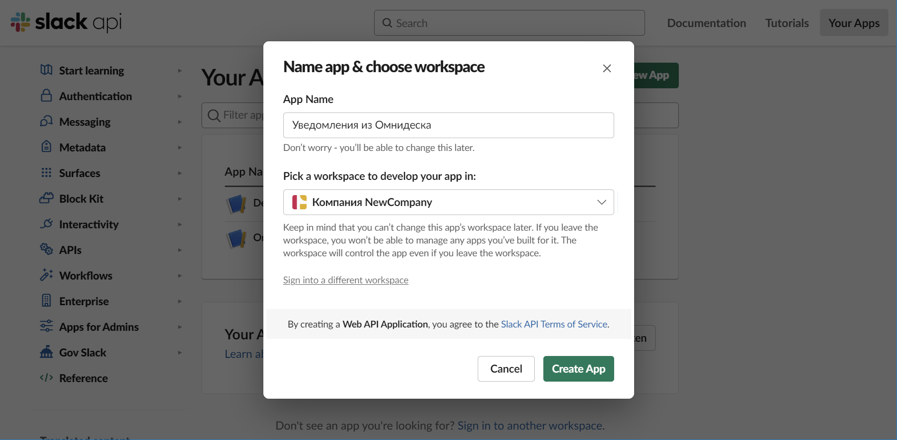Screen dimensions: 897x440
Task: Open the Apps for Admins sidebar item
Action: pos(99,327)
